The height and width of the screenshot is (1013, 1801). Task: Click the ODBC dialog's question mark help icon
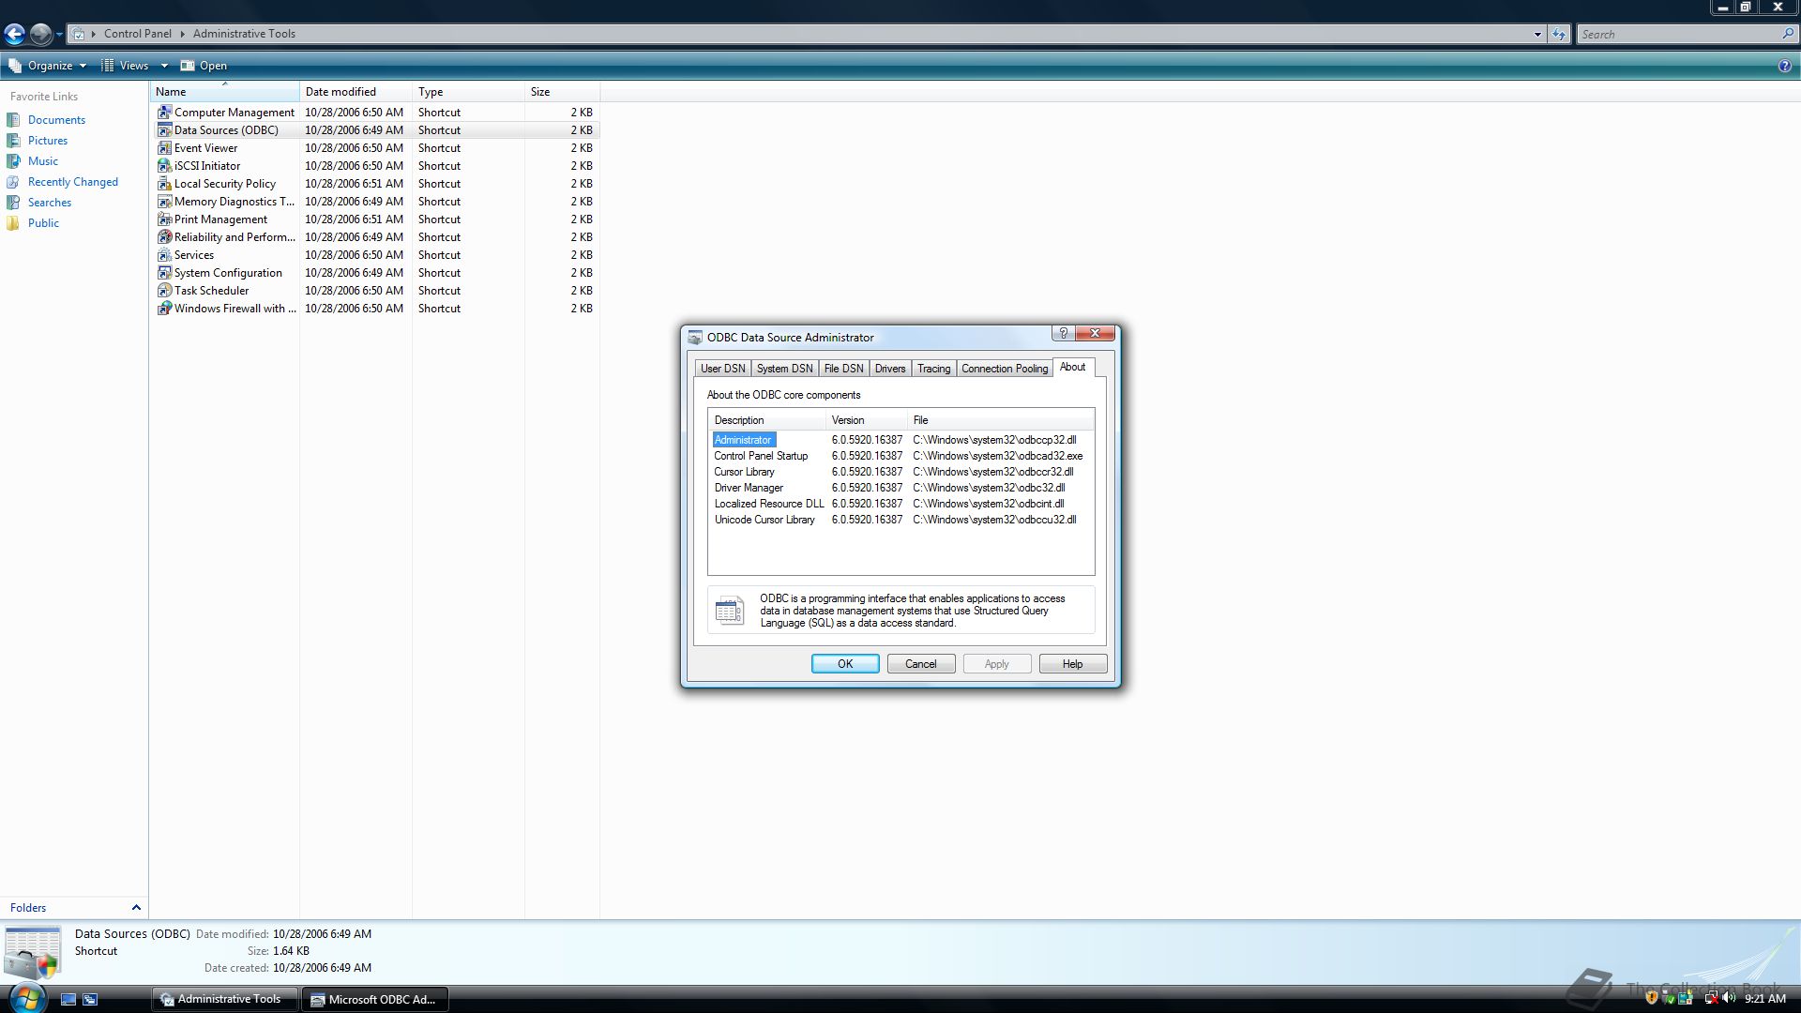1063,334
